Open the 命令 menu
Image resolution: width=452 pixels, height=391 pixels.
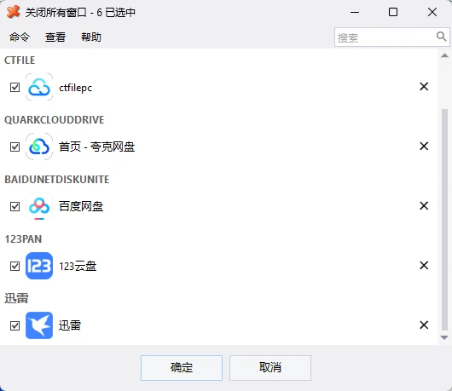(20, 37)
